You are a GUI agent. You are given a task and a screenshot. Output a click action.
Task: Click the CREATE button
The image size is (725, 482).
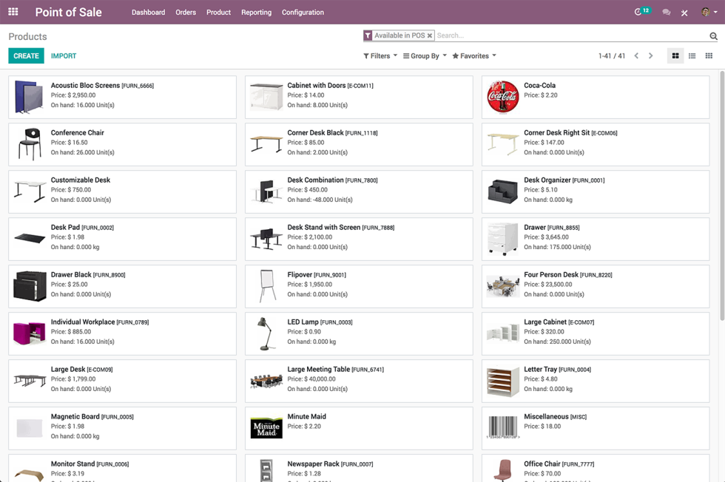(26, 55)
